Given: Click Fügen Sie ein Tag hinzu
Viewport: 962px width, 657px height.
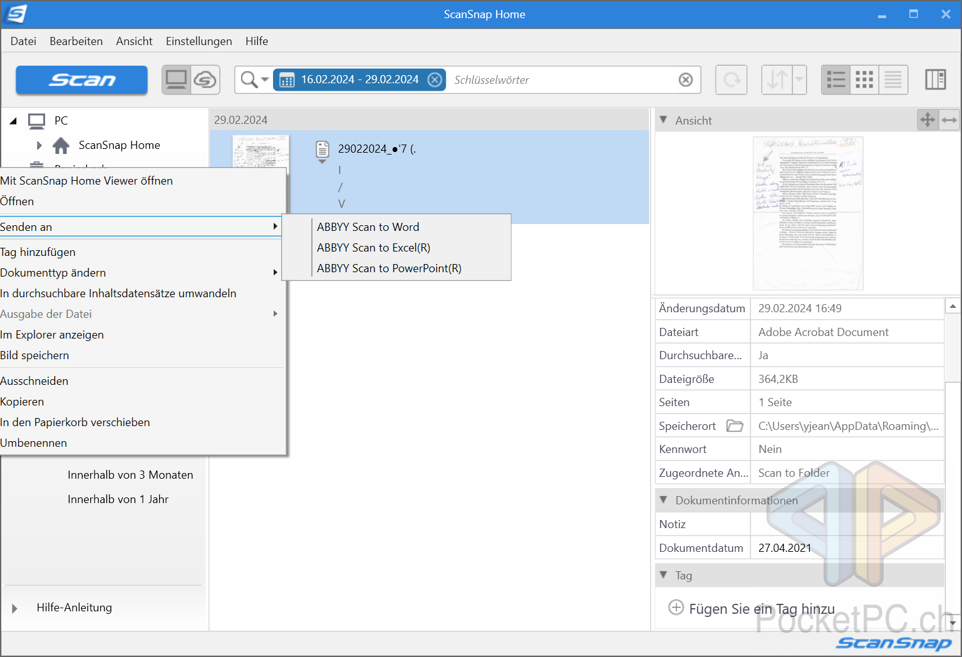Looking at the screenshot, I should [x=752, y=609].
